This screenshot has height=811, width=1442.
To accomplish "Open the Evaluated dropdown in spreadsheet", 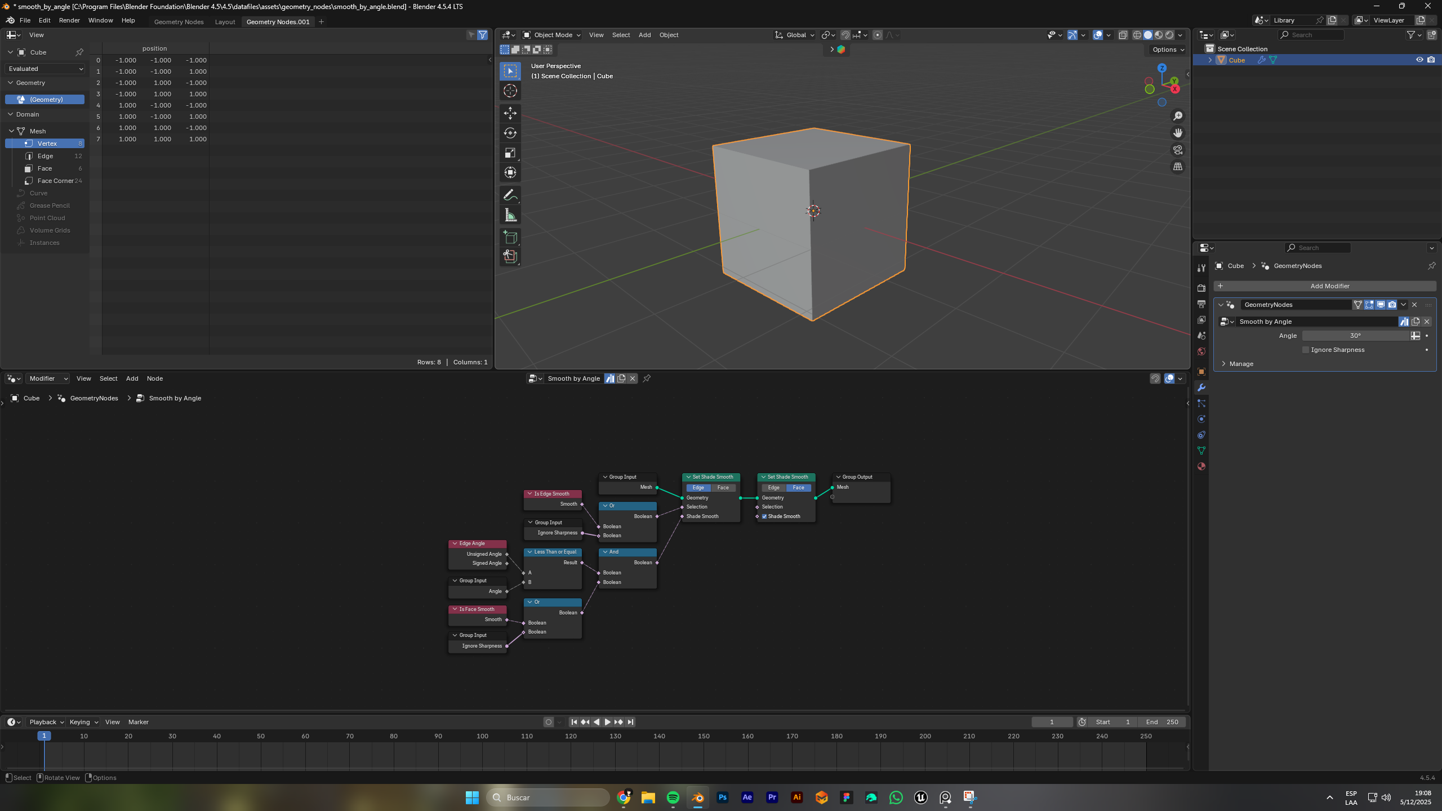I will coord(45,69).
